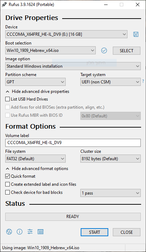146x252 pixels.
Task: Open language settings via globe icon
Action: (9, 232)
